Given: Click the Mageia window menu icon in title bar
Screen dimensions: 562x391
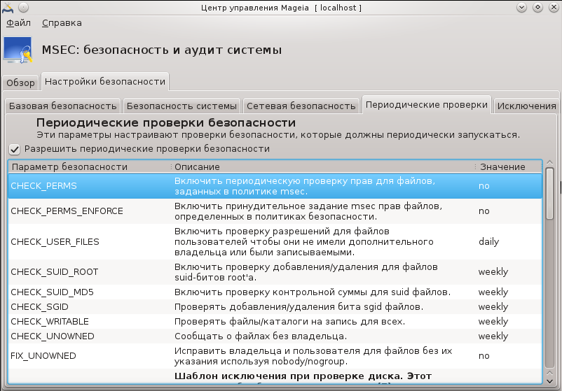Looking at the screenshot, I should tap(8, 8).
